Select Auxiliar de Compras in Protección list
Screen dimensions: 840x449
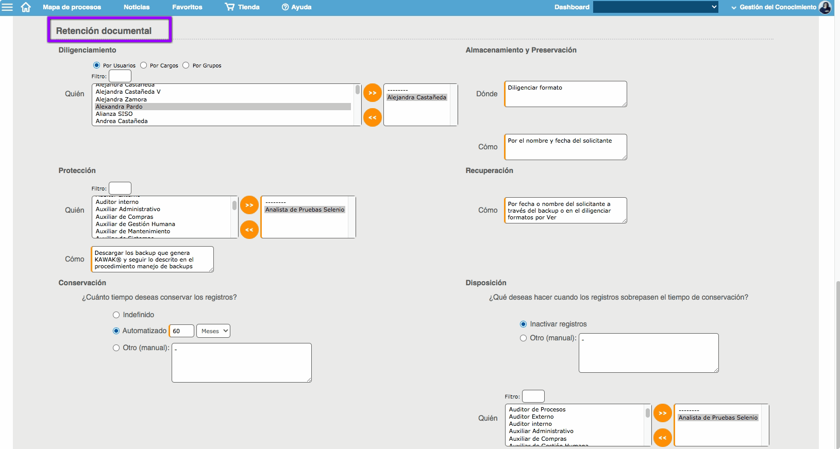click(x=162, y=217)
